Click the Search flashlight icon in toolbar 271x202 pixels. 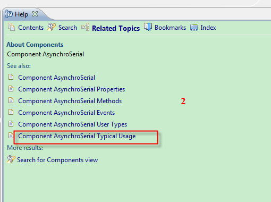tap(51, 27)
